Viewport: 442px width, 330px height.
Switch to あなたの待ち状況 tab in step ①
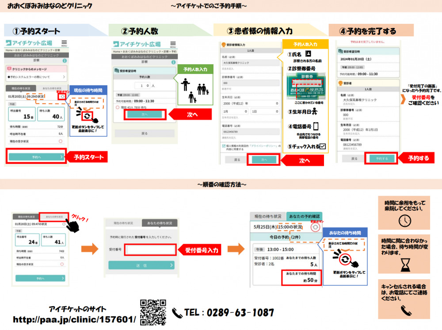click(x=52, y=88)
